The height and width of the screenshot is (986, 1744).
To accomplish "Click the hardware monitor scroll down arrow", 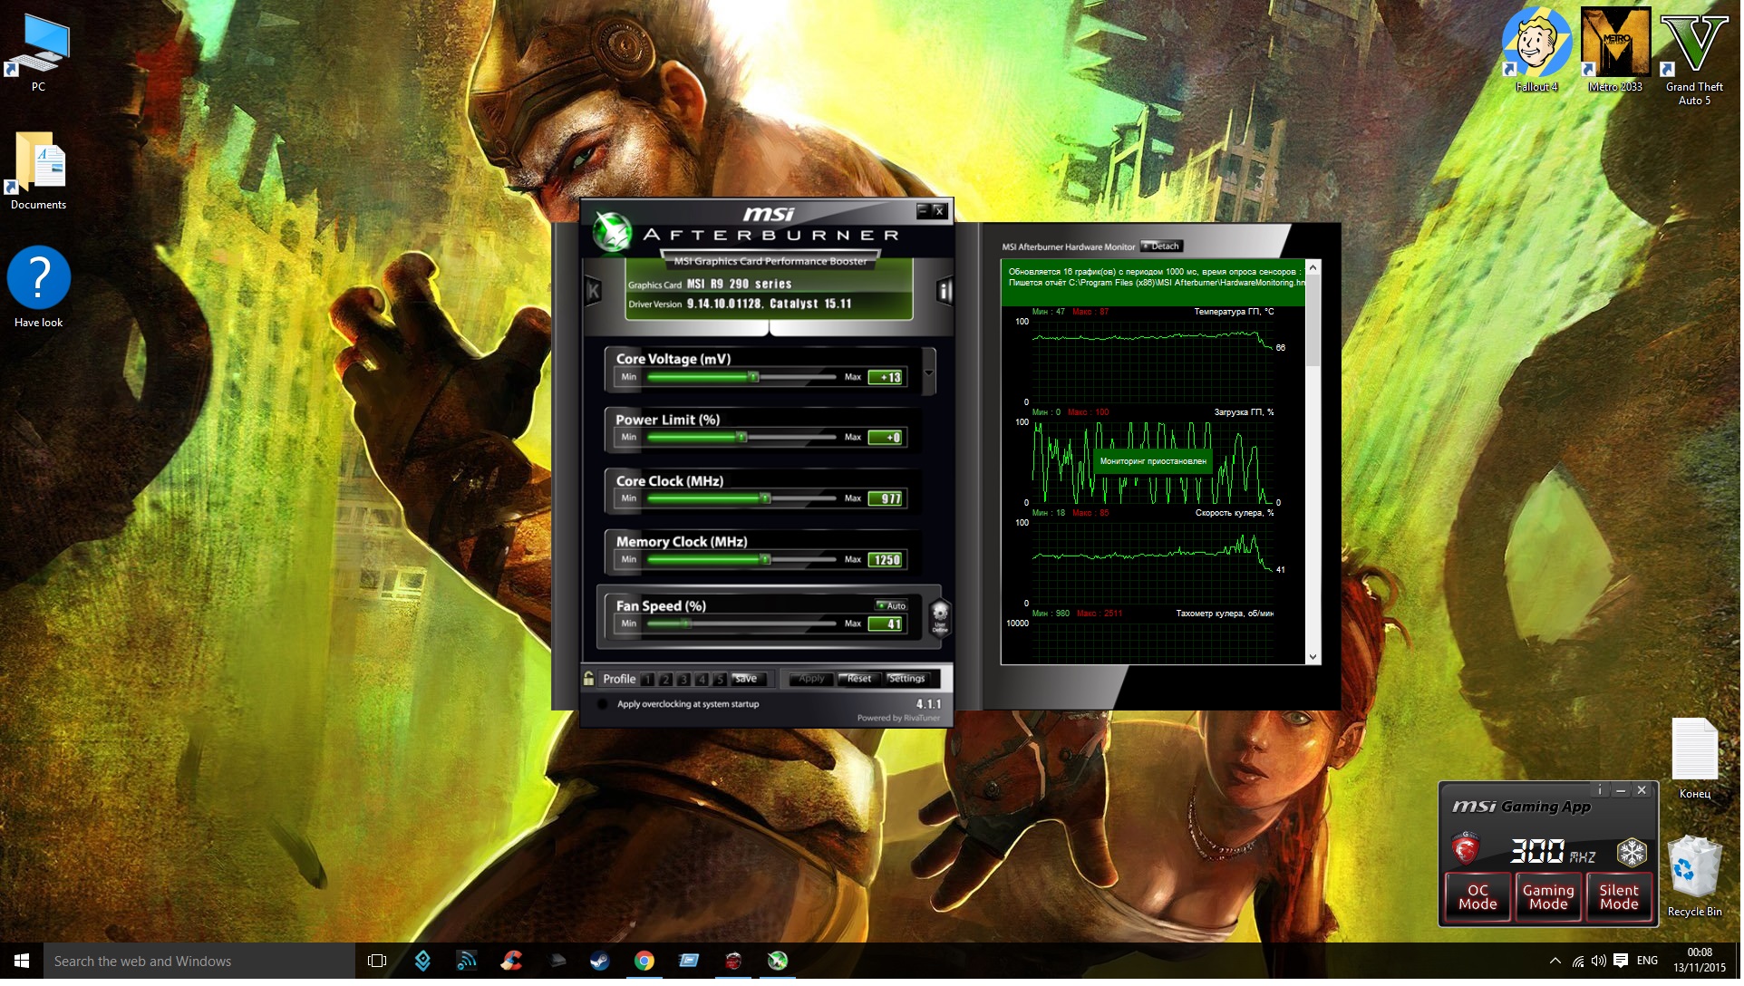I will [x=1313, y=658].
